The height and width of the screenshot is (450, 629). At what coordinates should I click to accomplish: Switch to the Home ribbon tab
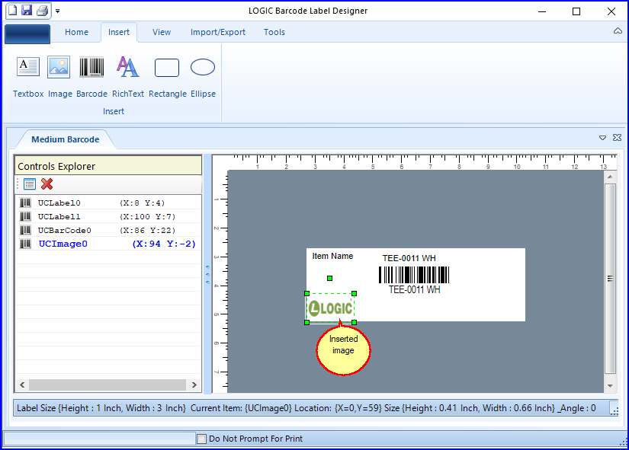(76, 32)
